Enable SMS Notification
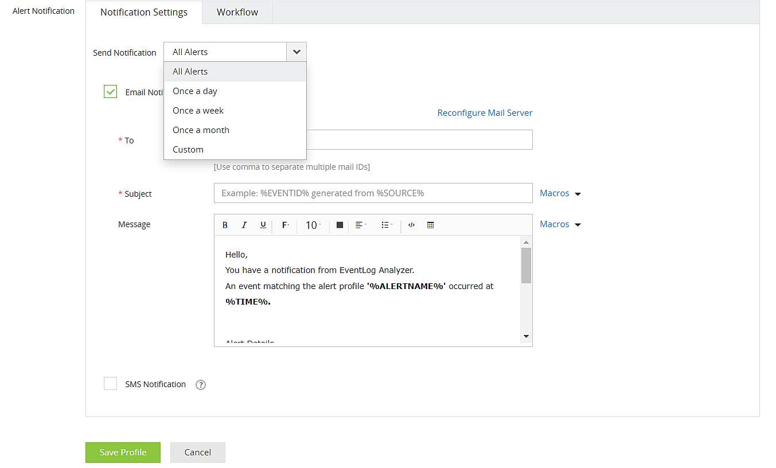Image resolution: width=776 pixels, height=468 pixels. (x=110, y=383)
